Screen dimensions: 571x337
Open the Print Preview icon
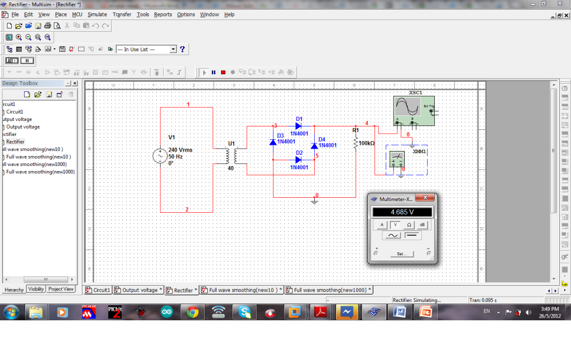pos(57,26)
